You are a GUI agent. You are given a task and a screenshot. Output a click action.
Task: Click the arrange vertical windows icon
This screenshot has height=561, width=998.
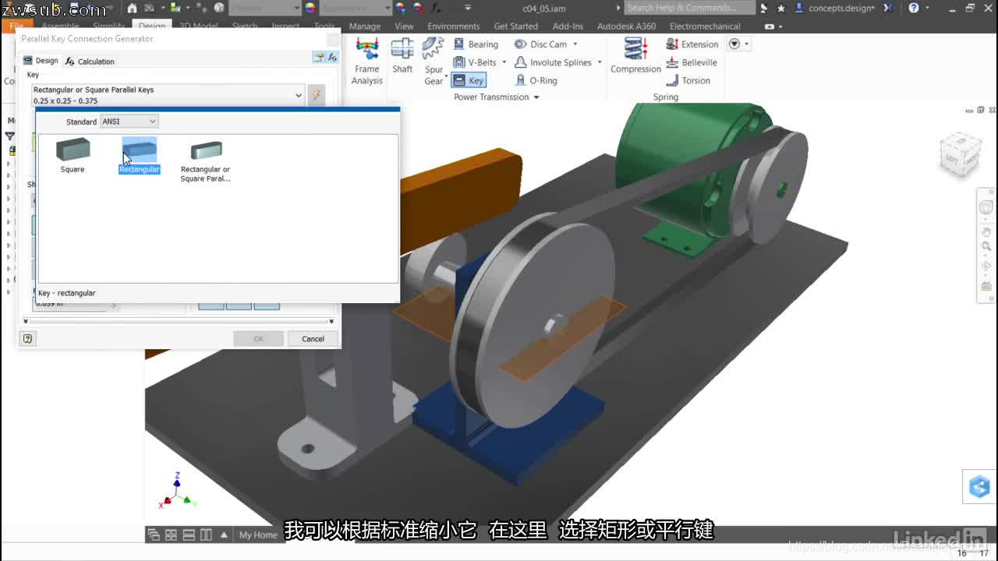[x=206, y=535]
